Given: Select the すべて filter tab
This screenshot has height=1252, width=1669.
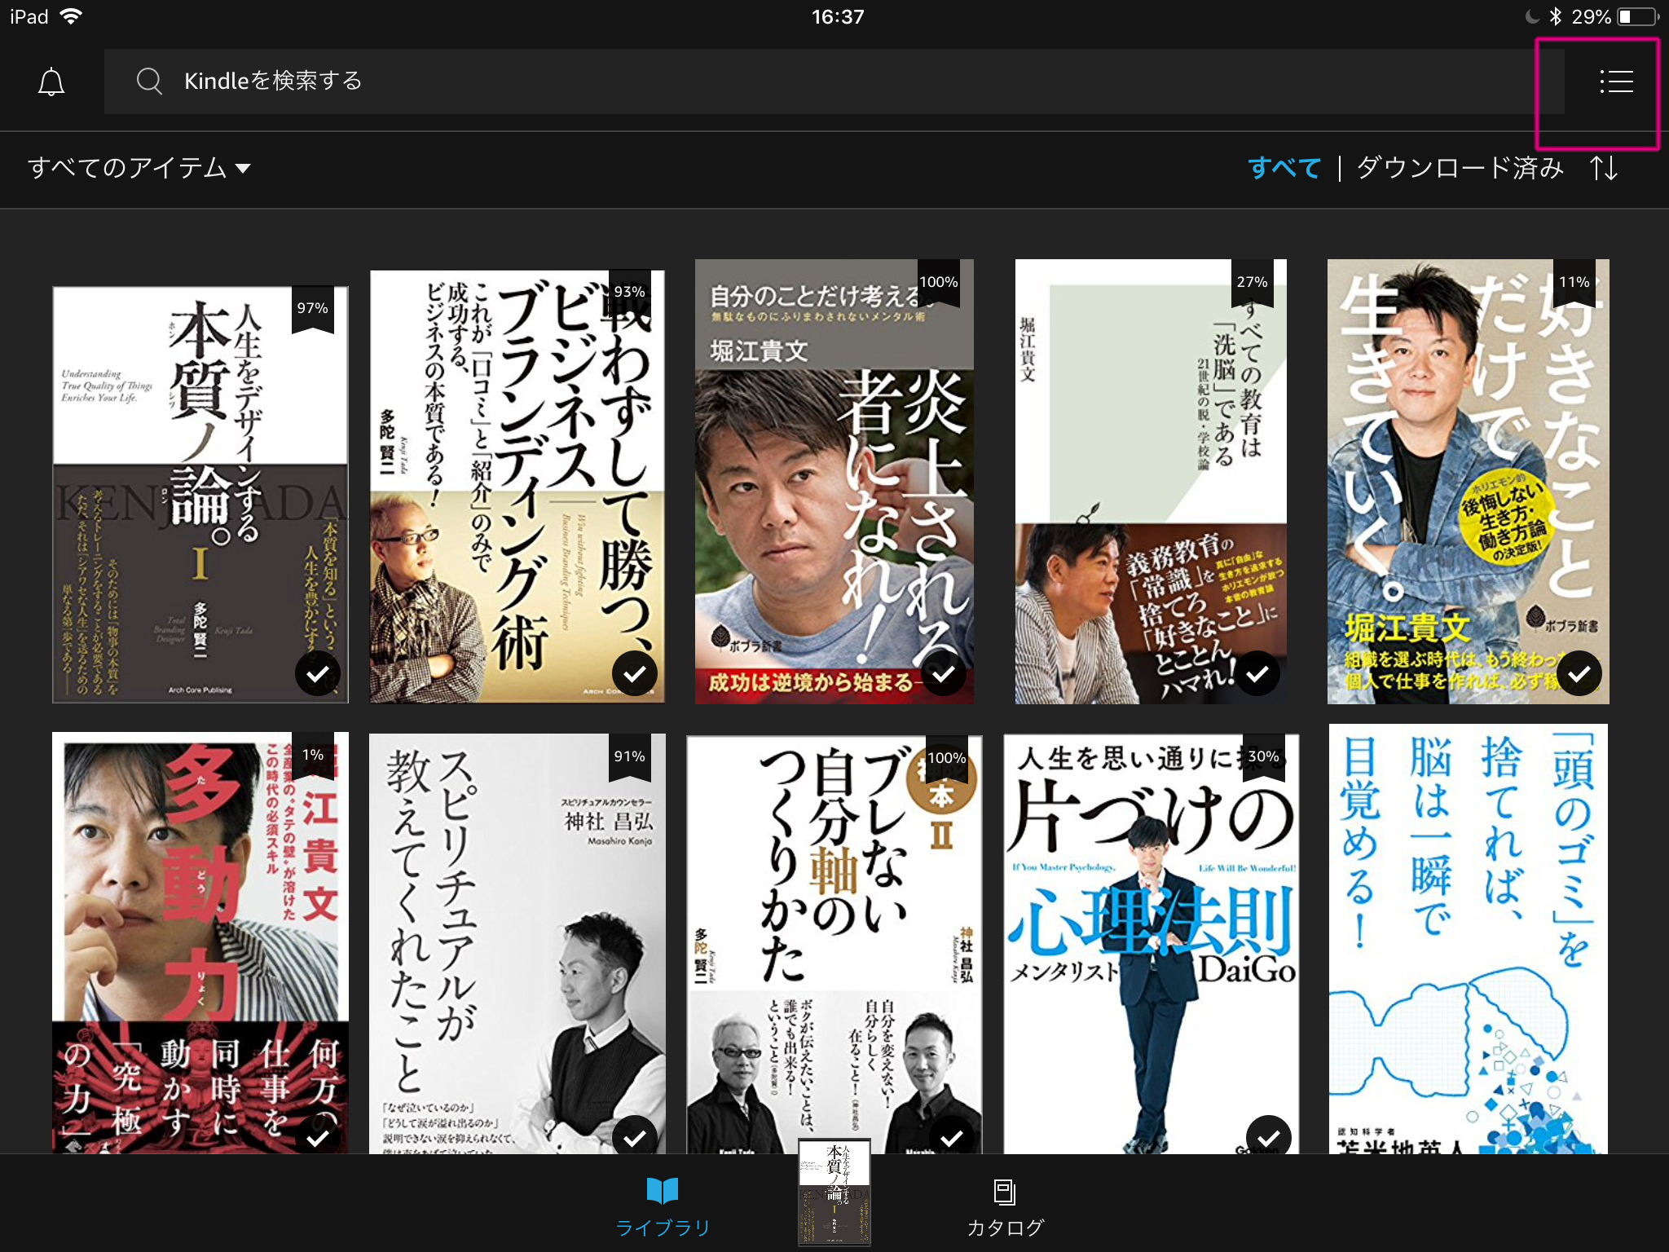Looking at the screenshot, I should 1284,168.
